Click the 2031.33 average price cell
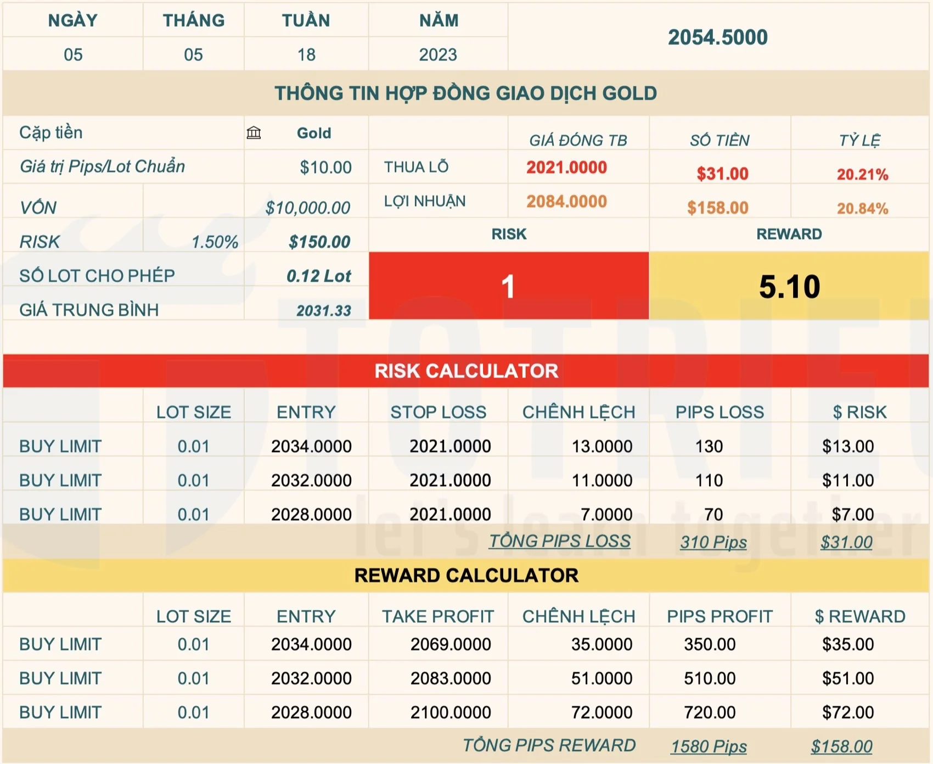 pyautogui.click(x=323, y=310)
